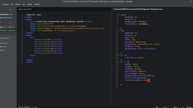
Task: Open the Düzenle menu
Action: pyautogui.click(x=5, y=4)
